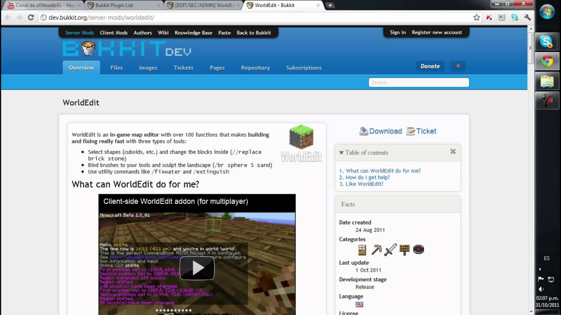Click the door category icon
This screenshot has width=561, height=315.
pos(362,250)
